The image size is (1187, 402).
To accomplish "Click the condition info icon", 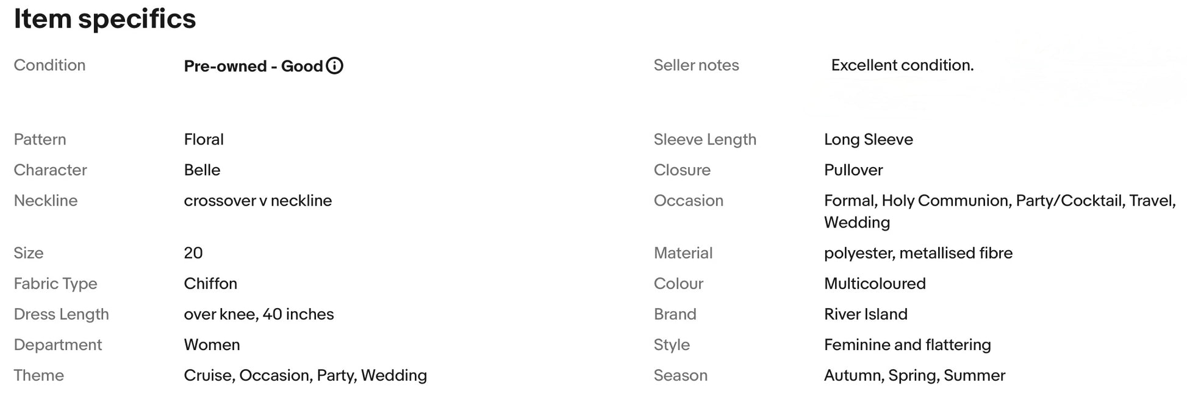I will click(334, 65).
